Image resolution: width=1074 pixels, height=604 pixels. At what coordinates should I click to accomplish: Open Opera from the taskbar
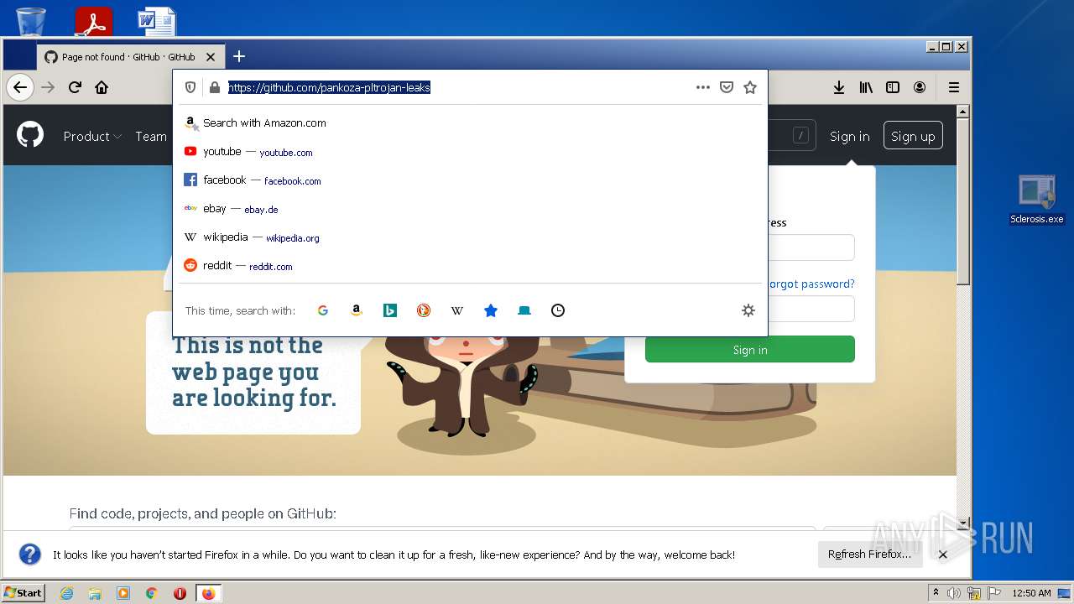[x=180, y=593]
